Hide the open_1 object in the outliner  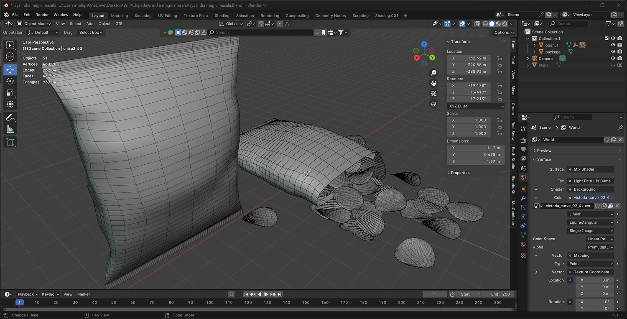tap(613, 45)
